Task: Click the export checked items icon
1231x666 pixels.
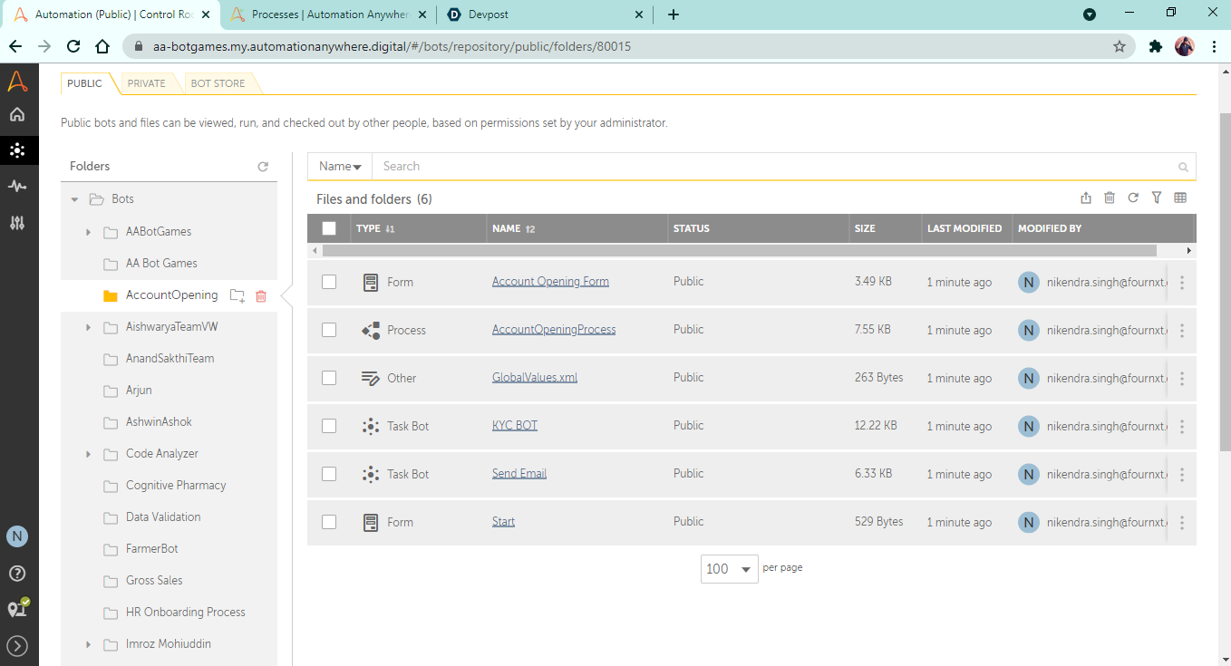Action: [1086, 198]
